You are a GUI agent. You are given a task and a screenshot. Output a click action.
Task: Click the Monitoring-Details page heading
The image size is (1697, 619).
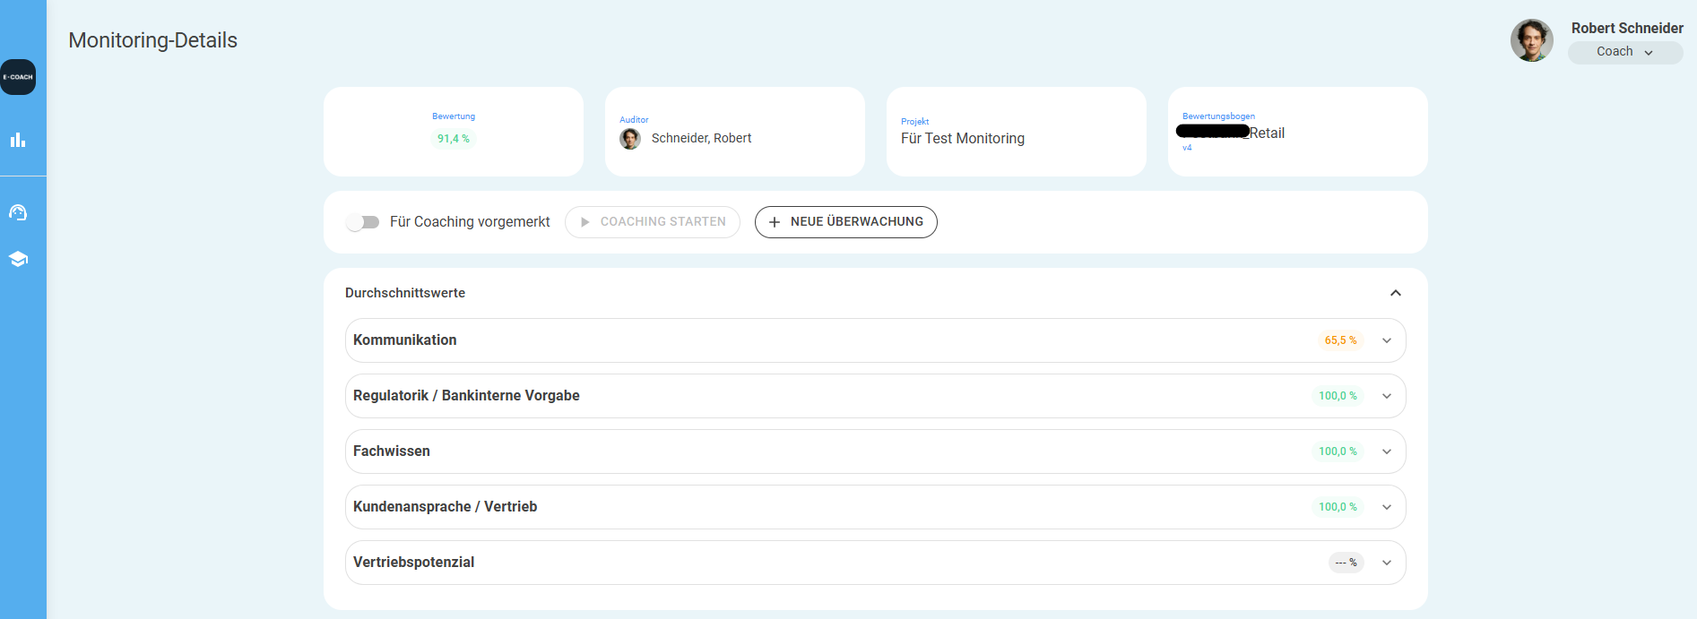click(x=153, y=40)
